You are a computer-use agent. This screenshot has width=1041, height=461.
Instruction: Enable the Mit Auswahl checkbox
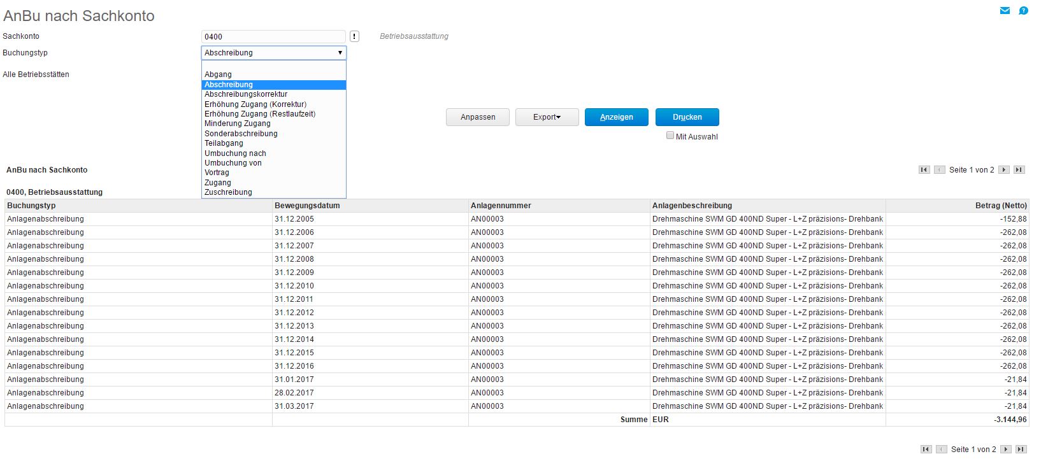[x=670, y=136]
